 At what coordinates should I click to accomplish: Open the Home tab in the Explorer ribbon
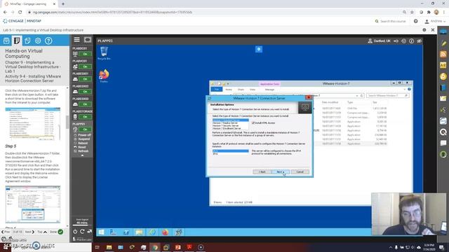(229, 90)
